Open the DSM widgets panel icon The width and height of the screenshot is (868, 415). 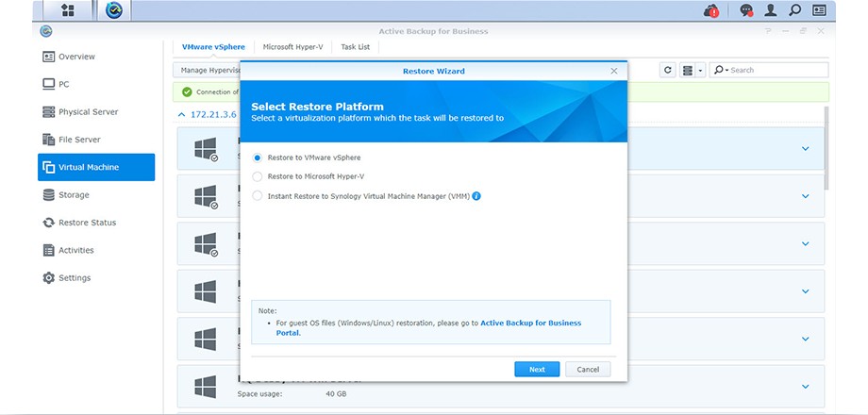pyautogui.click(x=819, y=10)
